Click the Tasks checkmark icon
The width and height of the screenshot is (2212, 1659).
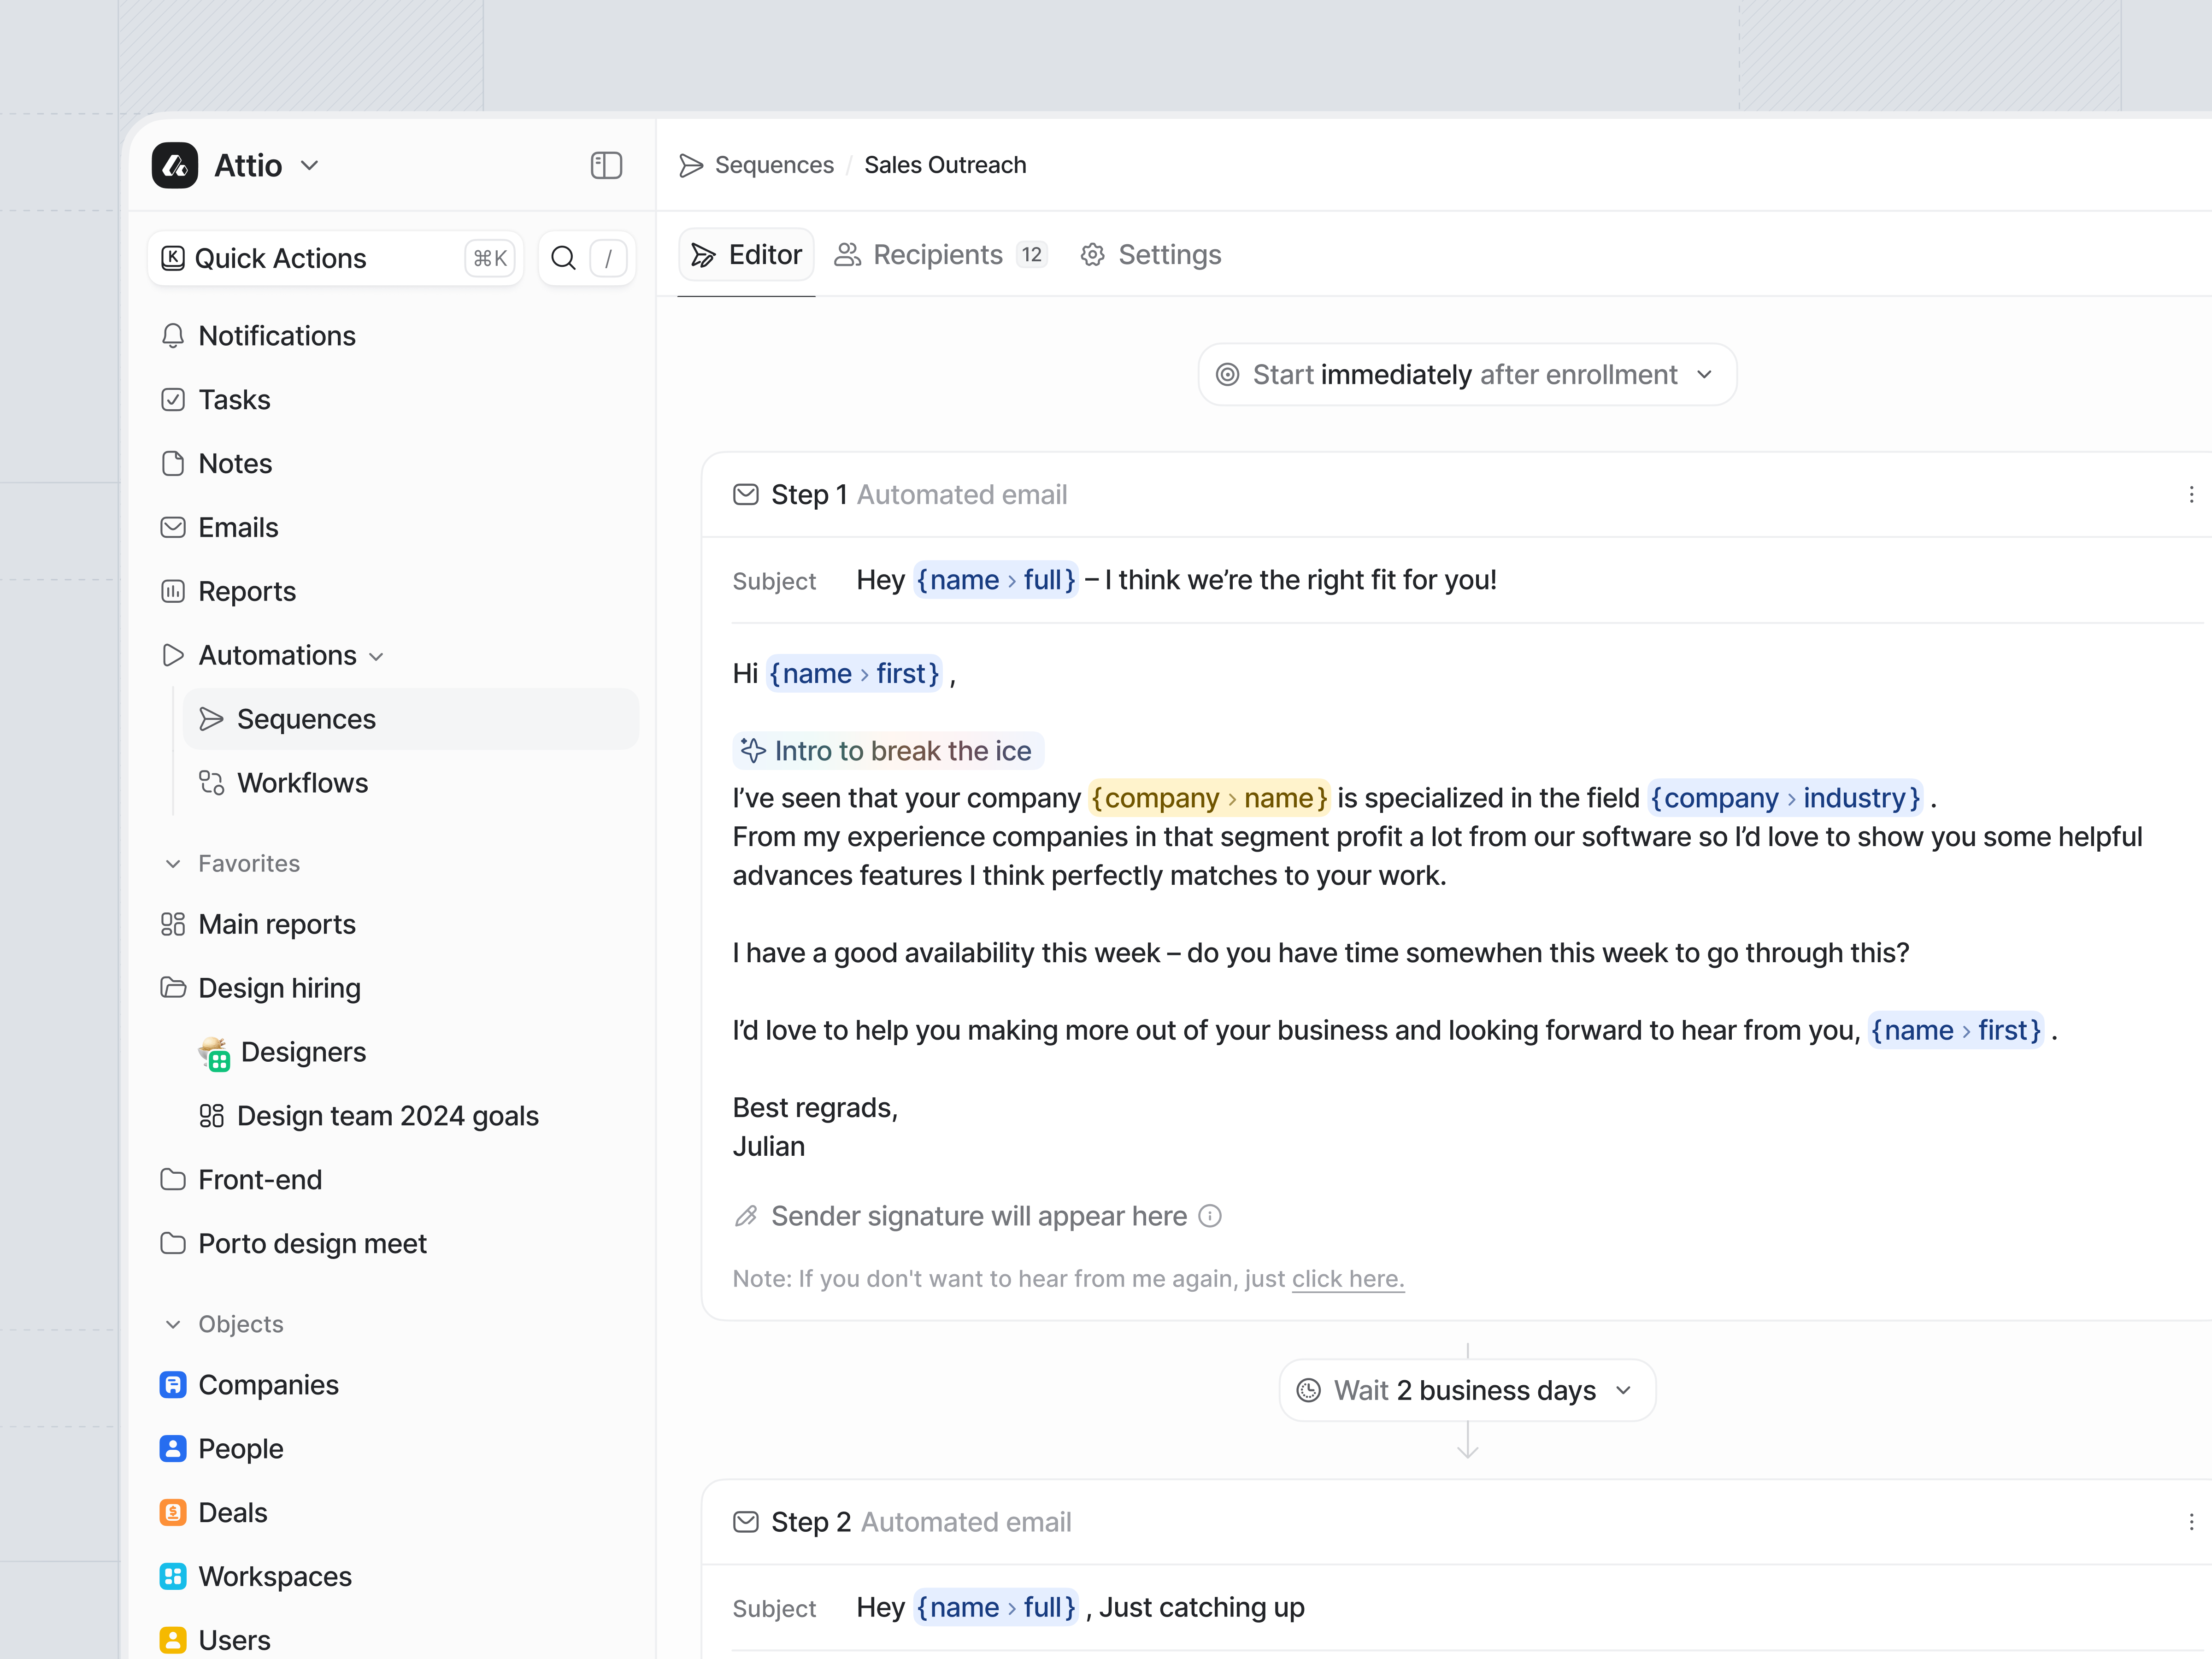pos(173,400)
